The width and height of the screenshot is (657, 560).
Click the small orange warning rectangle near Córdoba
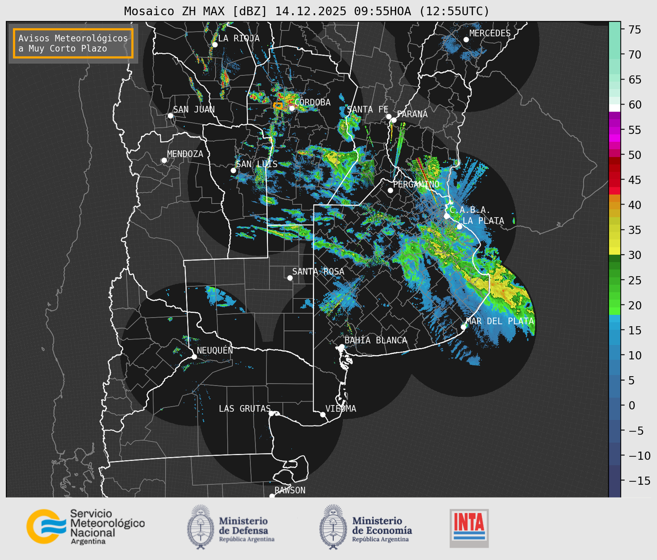[x=278, y=105]
